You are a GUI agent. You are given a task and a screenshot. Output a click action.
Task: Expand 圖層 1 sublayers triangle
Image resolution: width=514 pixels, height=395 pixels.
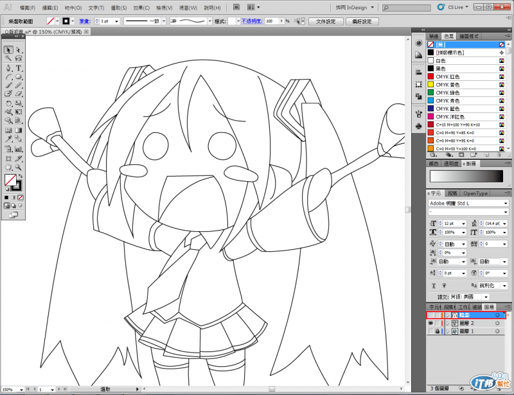coord(447,331)
